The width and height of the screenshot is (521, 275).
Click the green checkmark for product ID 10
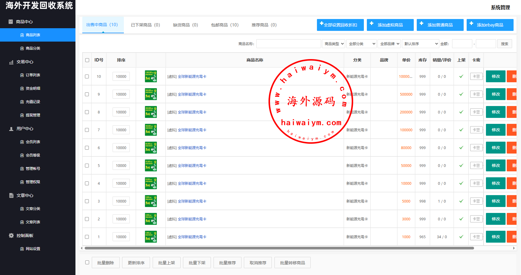coord(461,76)
